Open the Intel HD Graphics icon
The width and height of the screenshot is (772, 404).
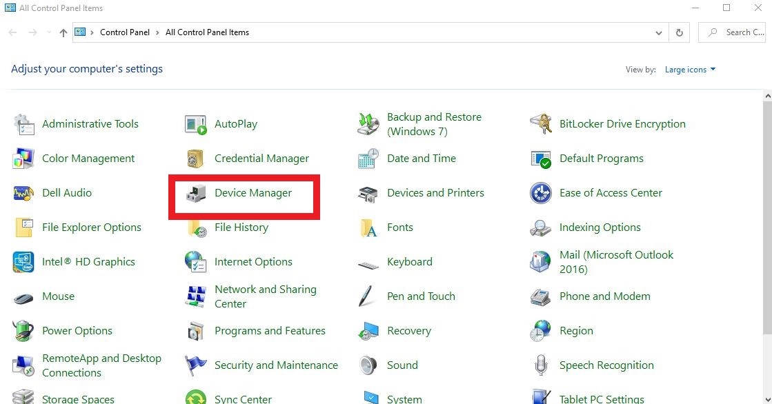[23, 262]
